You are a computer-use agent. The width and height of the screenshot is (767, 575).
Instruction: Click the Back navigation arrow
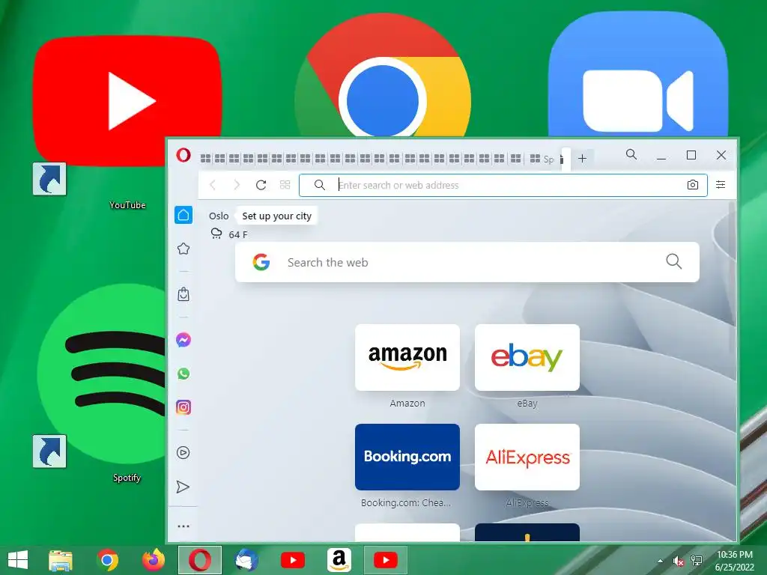coord(212,185)
